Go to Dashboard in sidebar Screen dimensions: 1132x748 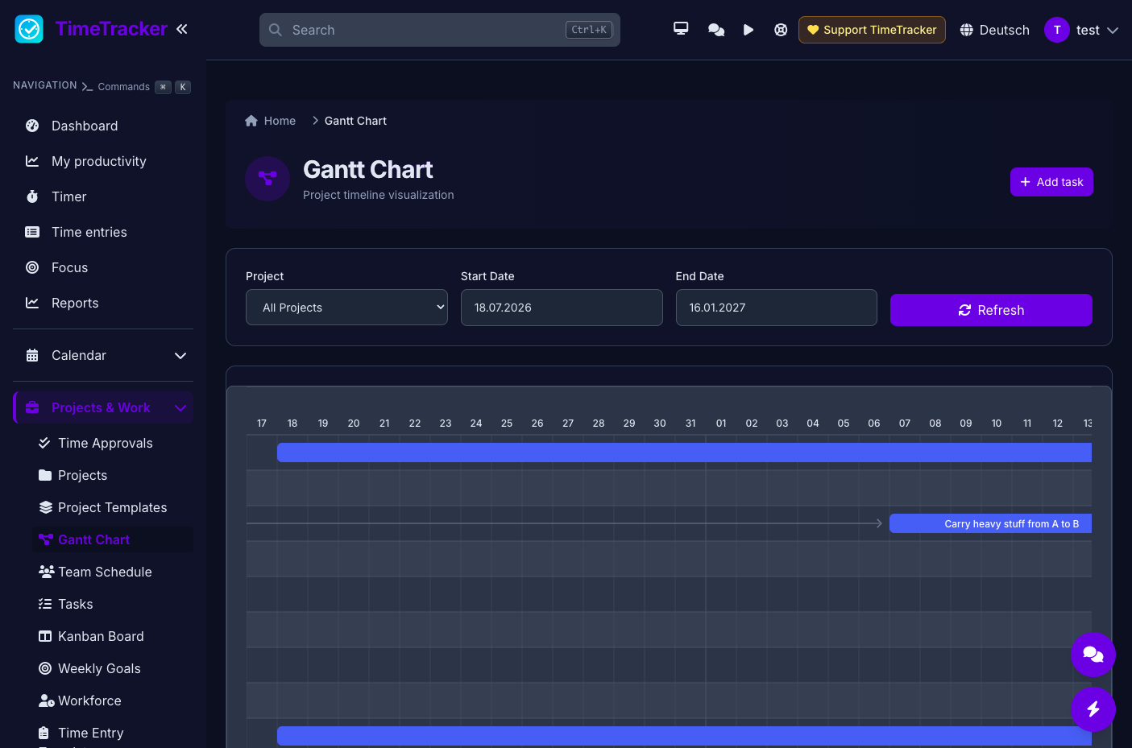tap(103, 126)
